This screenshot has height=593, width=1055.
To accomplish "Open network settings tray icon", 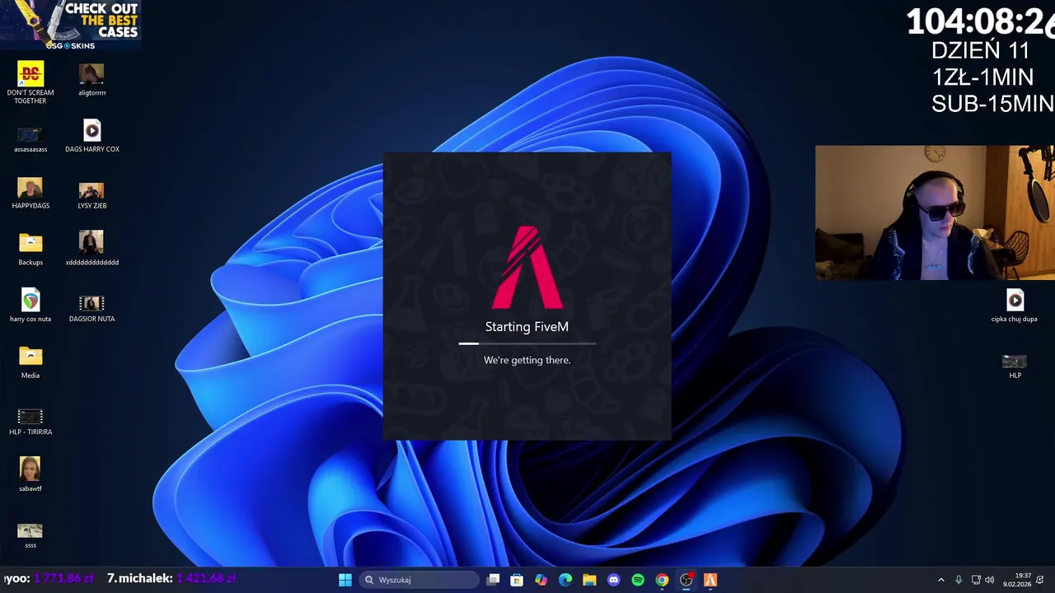I will point(976,580).
